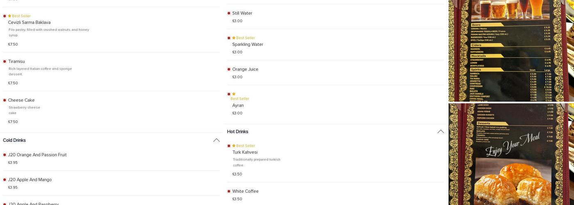The width and height of the screenshot is (574, 205).
Task: Collapse the Cold Drinks section arrow
Action: (x=216, y=140)
